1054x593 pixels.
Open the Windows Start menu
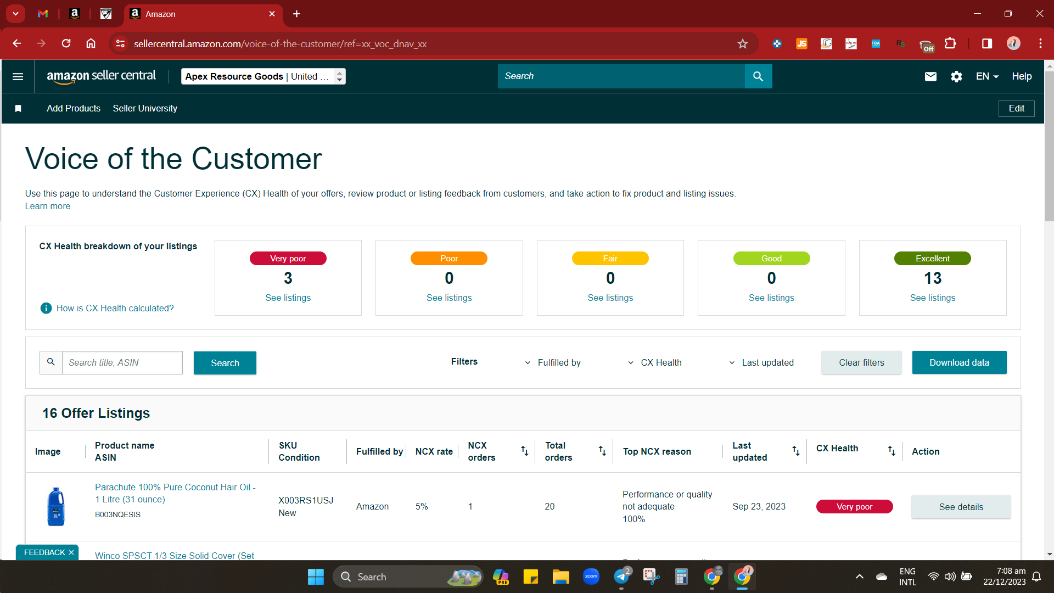pyautogui.click(x=316, y=577)
